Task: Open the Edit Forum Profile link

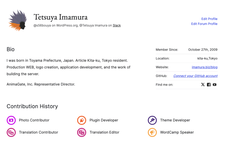Action: point(204,24)
